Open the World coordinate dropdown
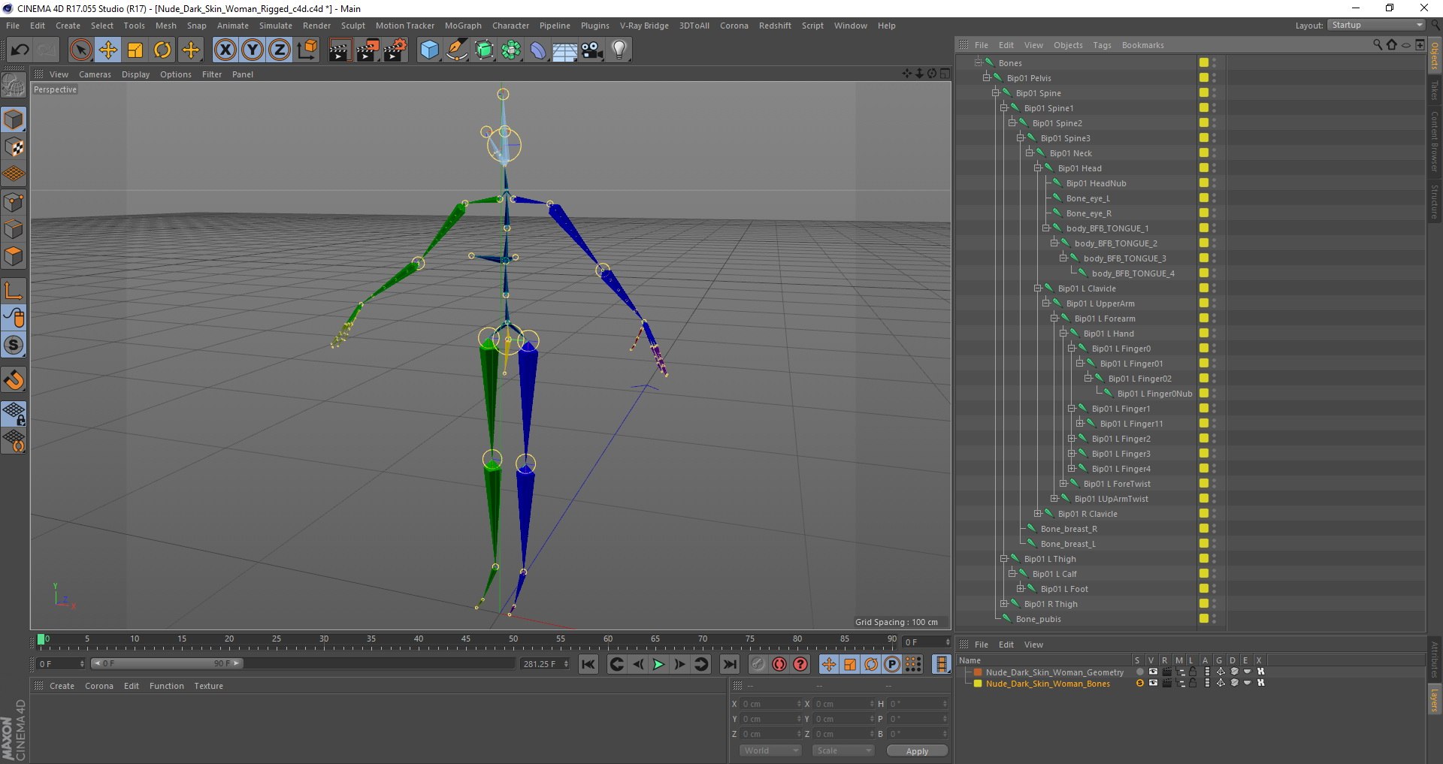 click(770, 750)
